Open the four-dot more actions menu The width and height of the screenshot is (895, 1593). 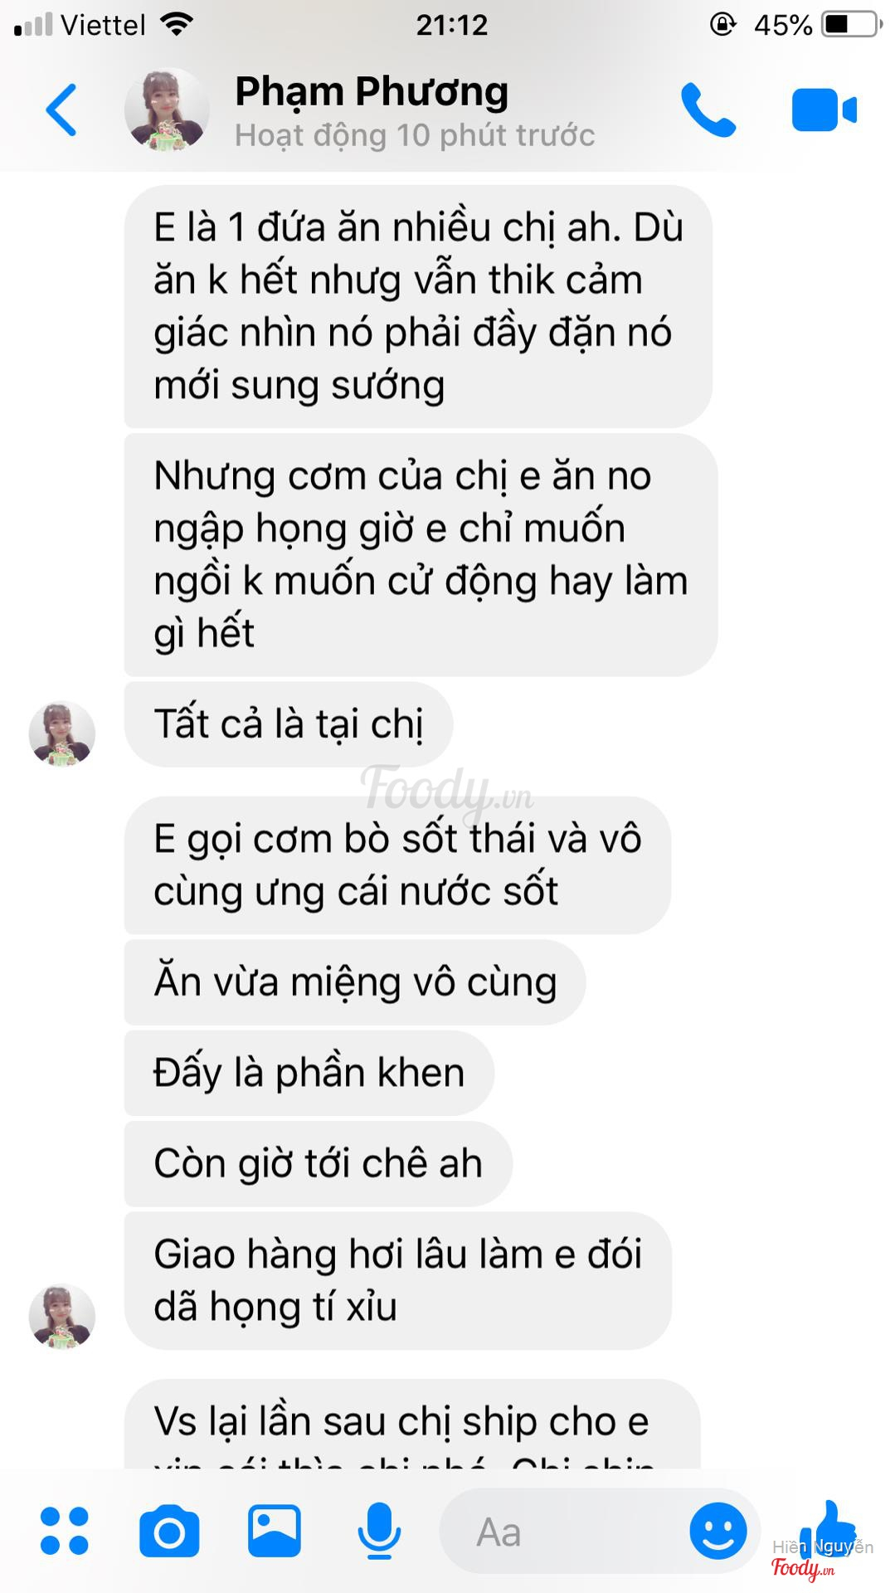click(x=65, y=1531)
